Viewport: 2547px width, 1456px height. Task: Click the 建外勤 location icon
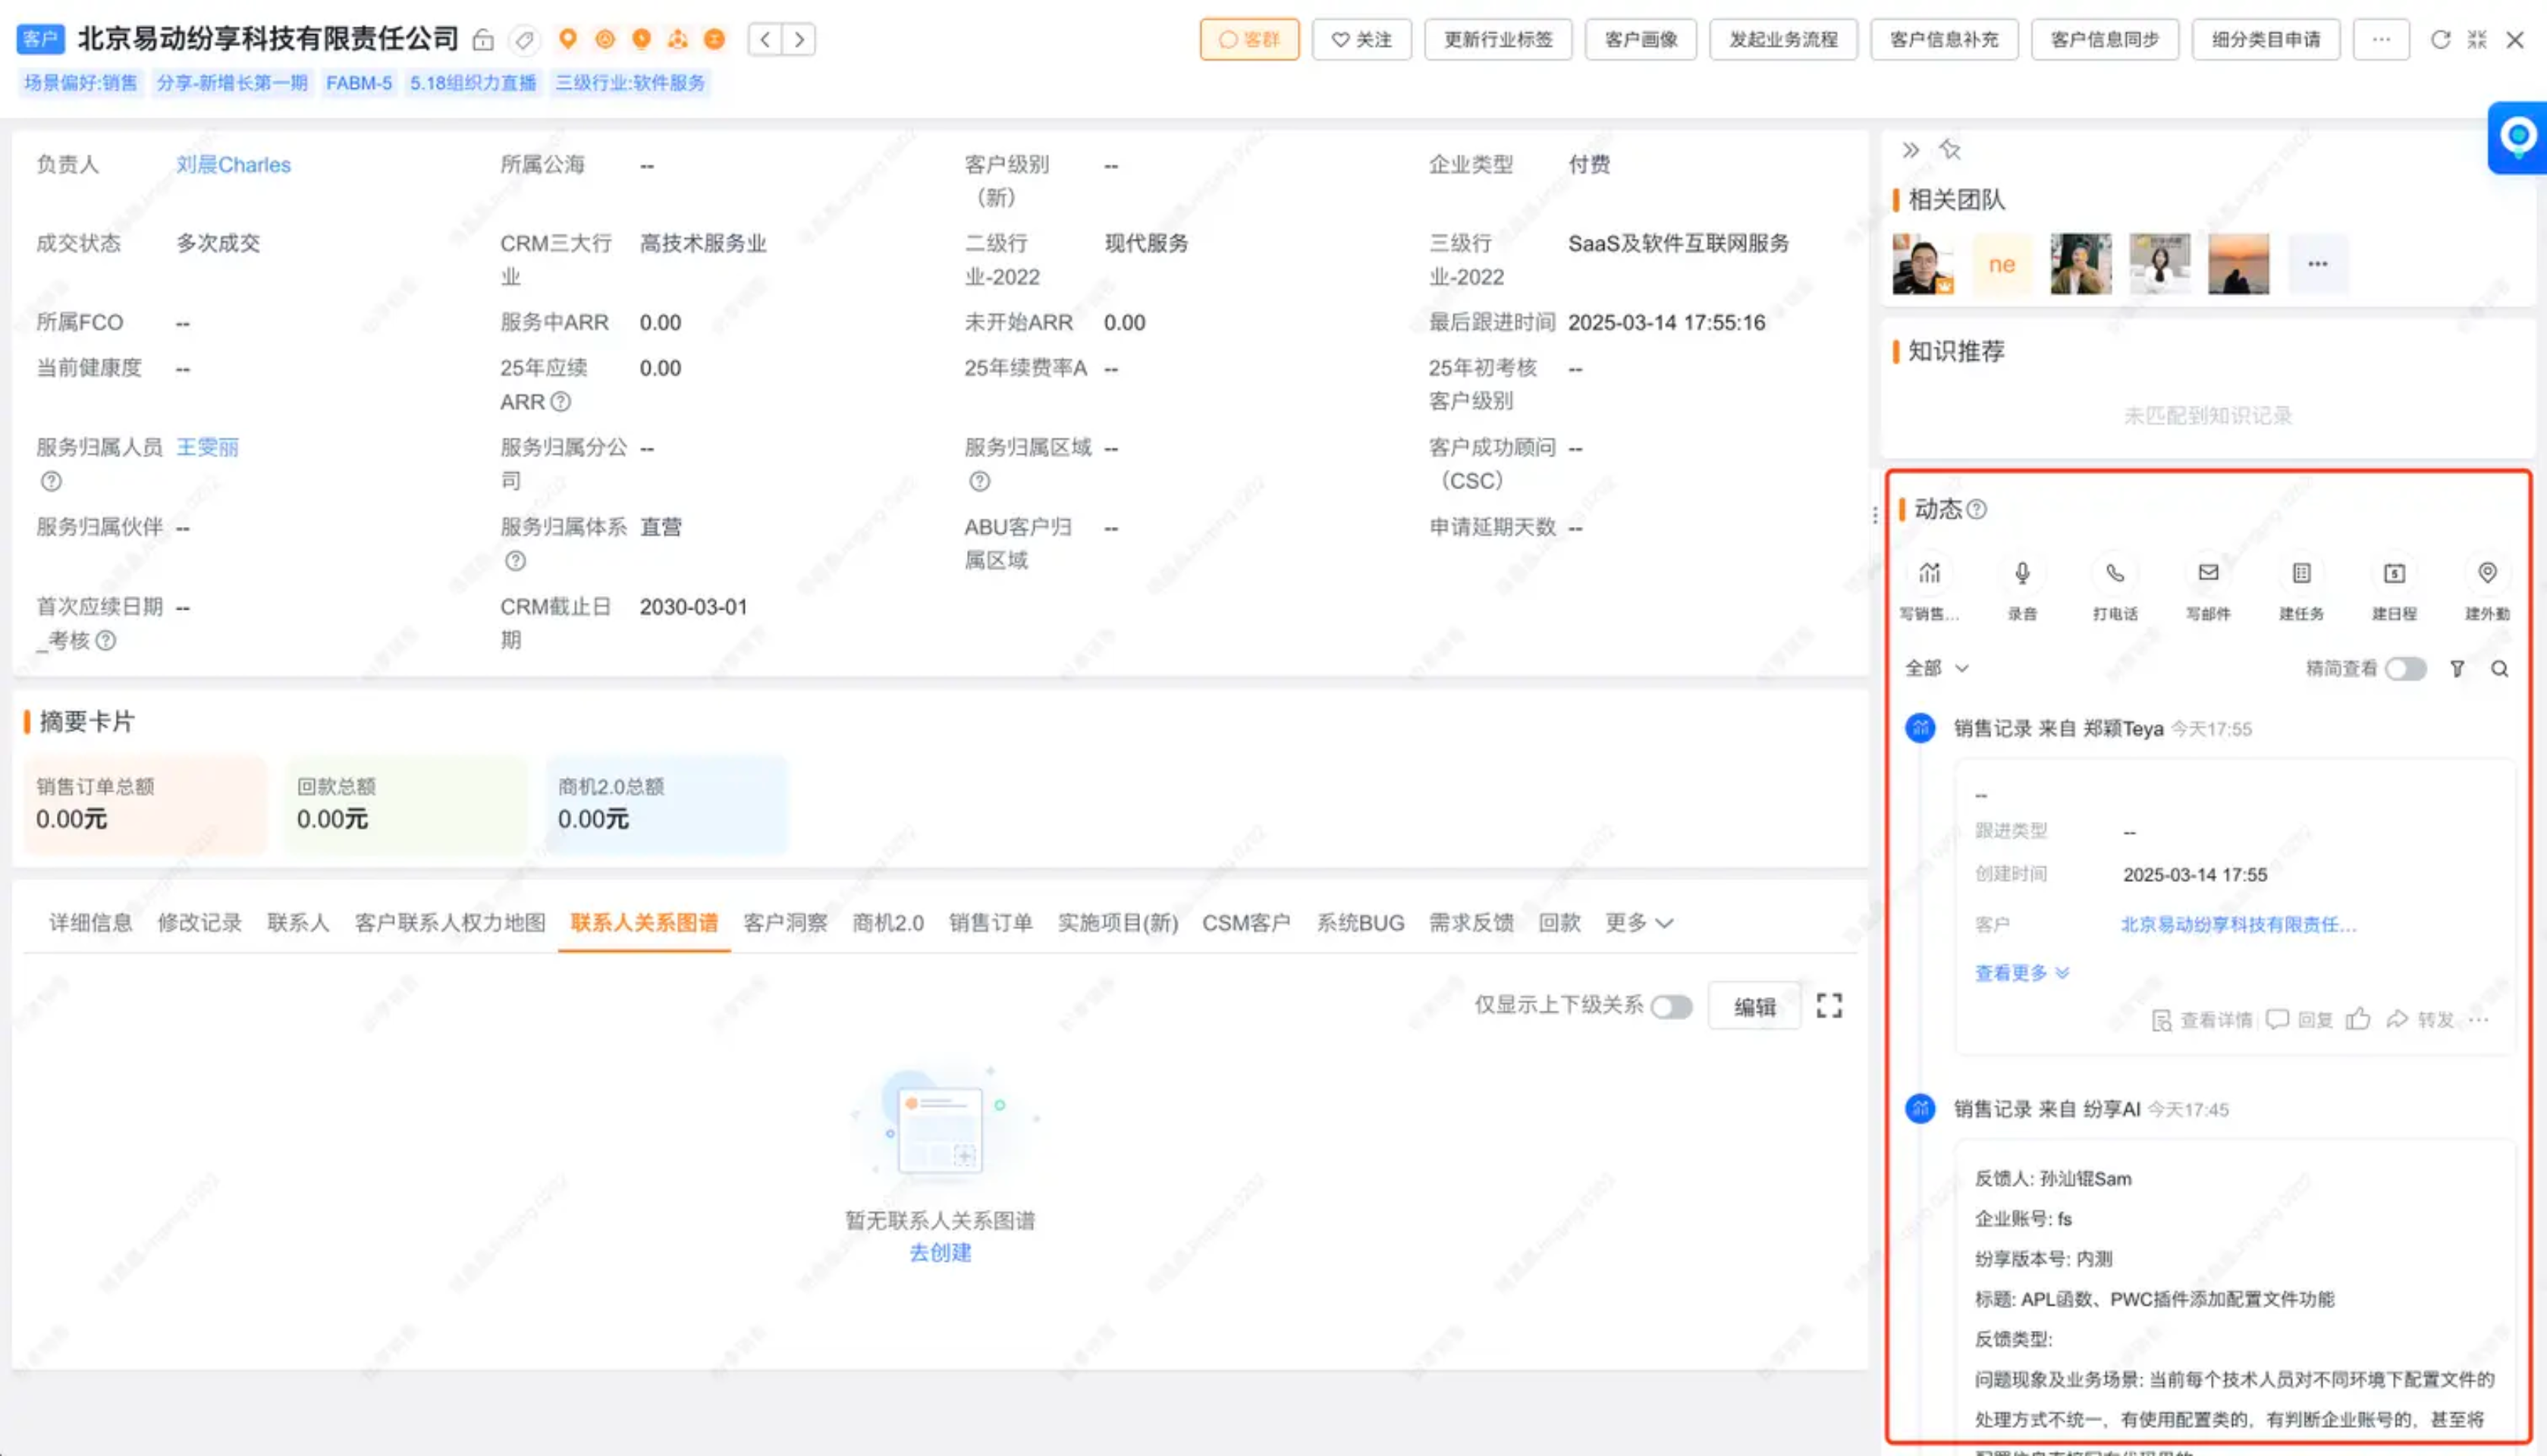click(x=2487, y=573)
